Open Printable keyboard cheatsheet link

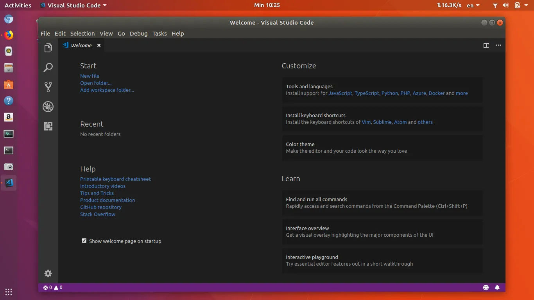click(x=115, y=179)
